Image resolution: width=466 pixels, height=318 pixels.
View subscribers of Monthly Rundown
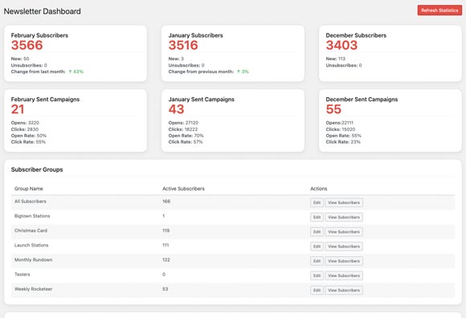344,261
